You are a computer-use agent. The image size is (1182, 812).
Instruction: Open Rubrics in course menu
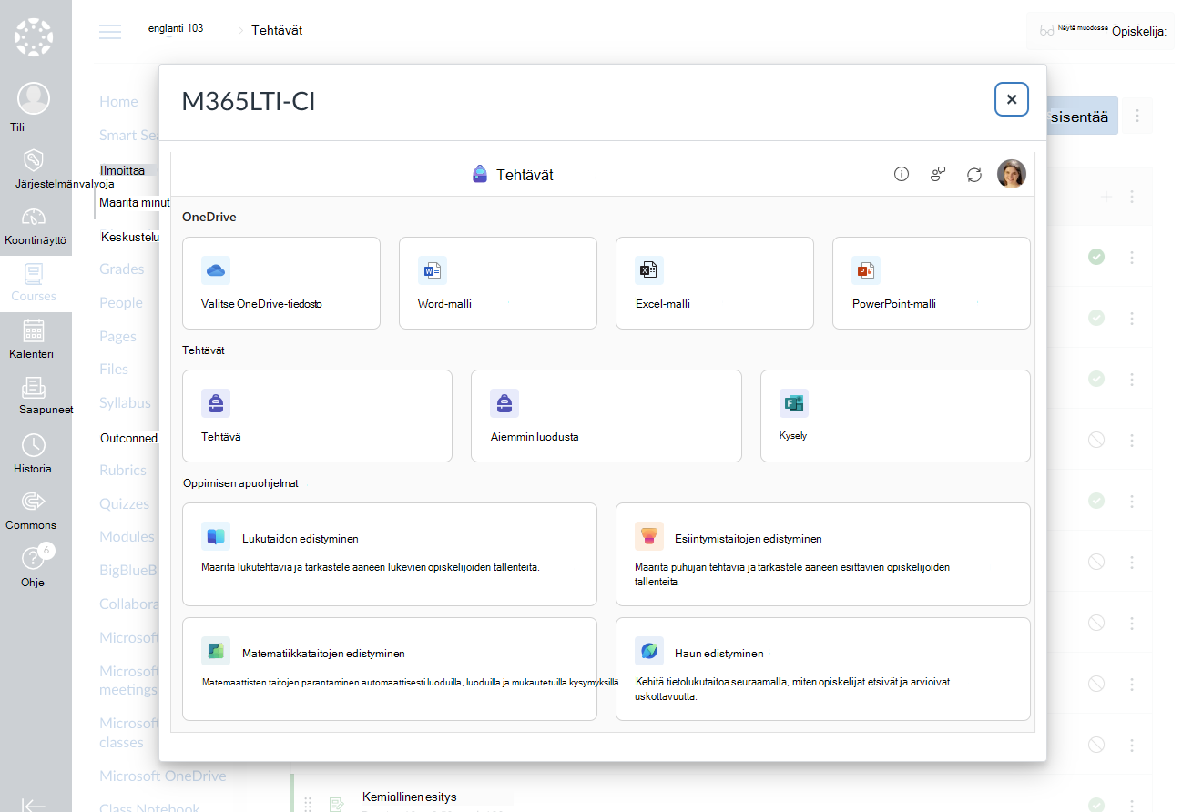pyautogui.click(x=123, y=471)
